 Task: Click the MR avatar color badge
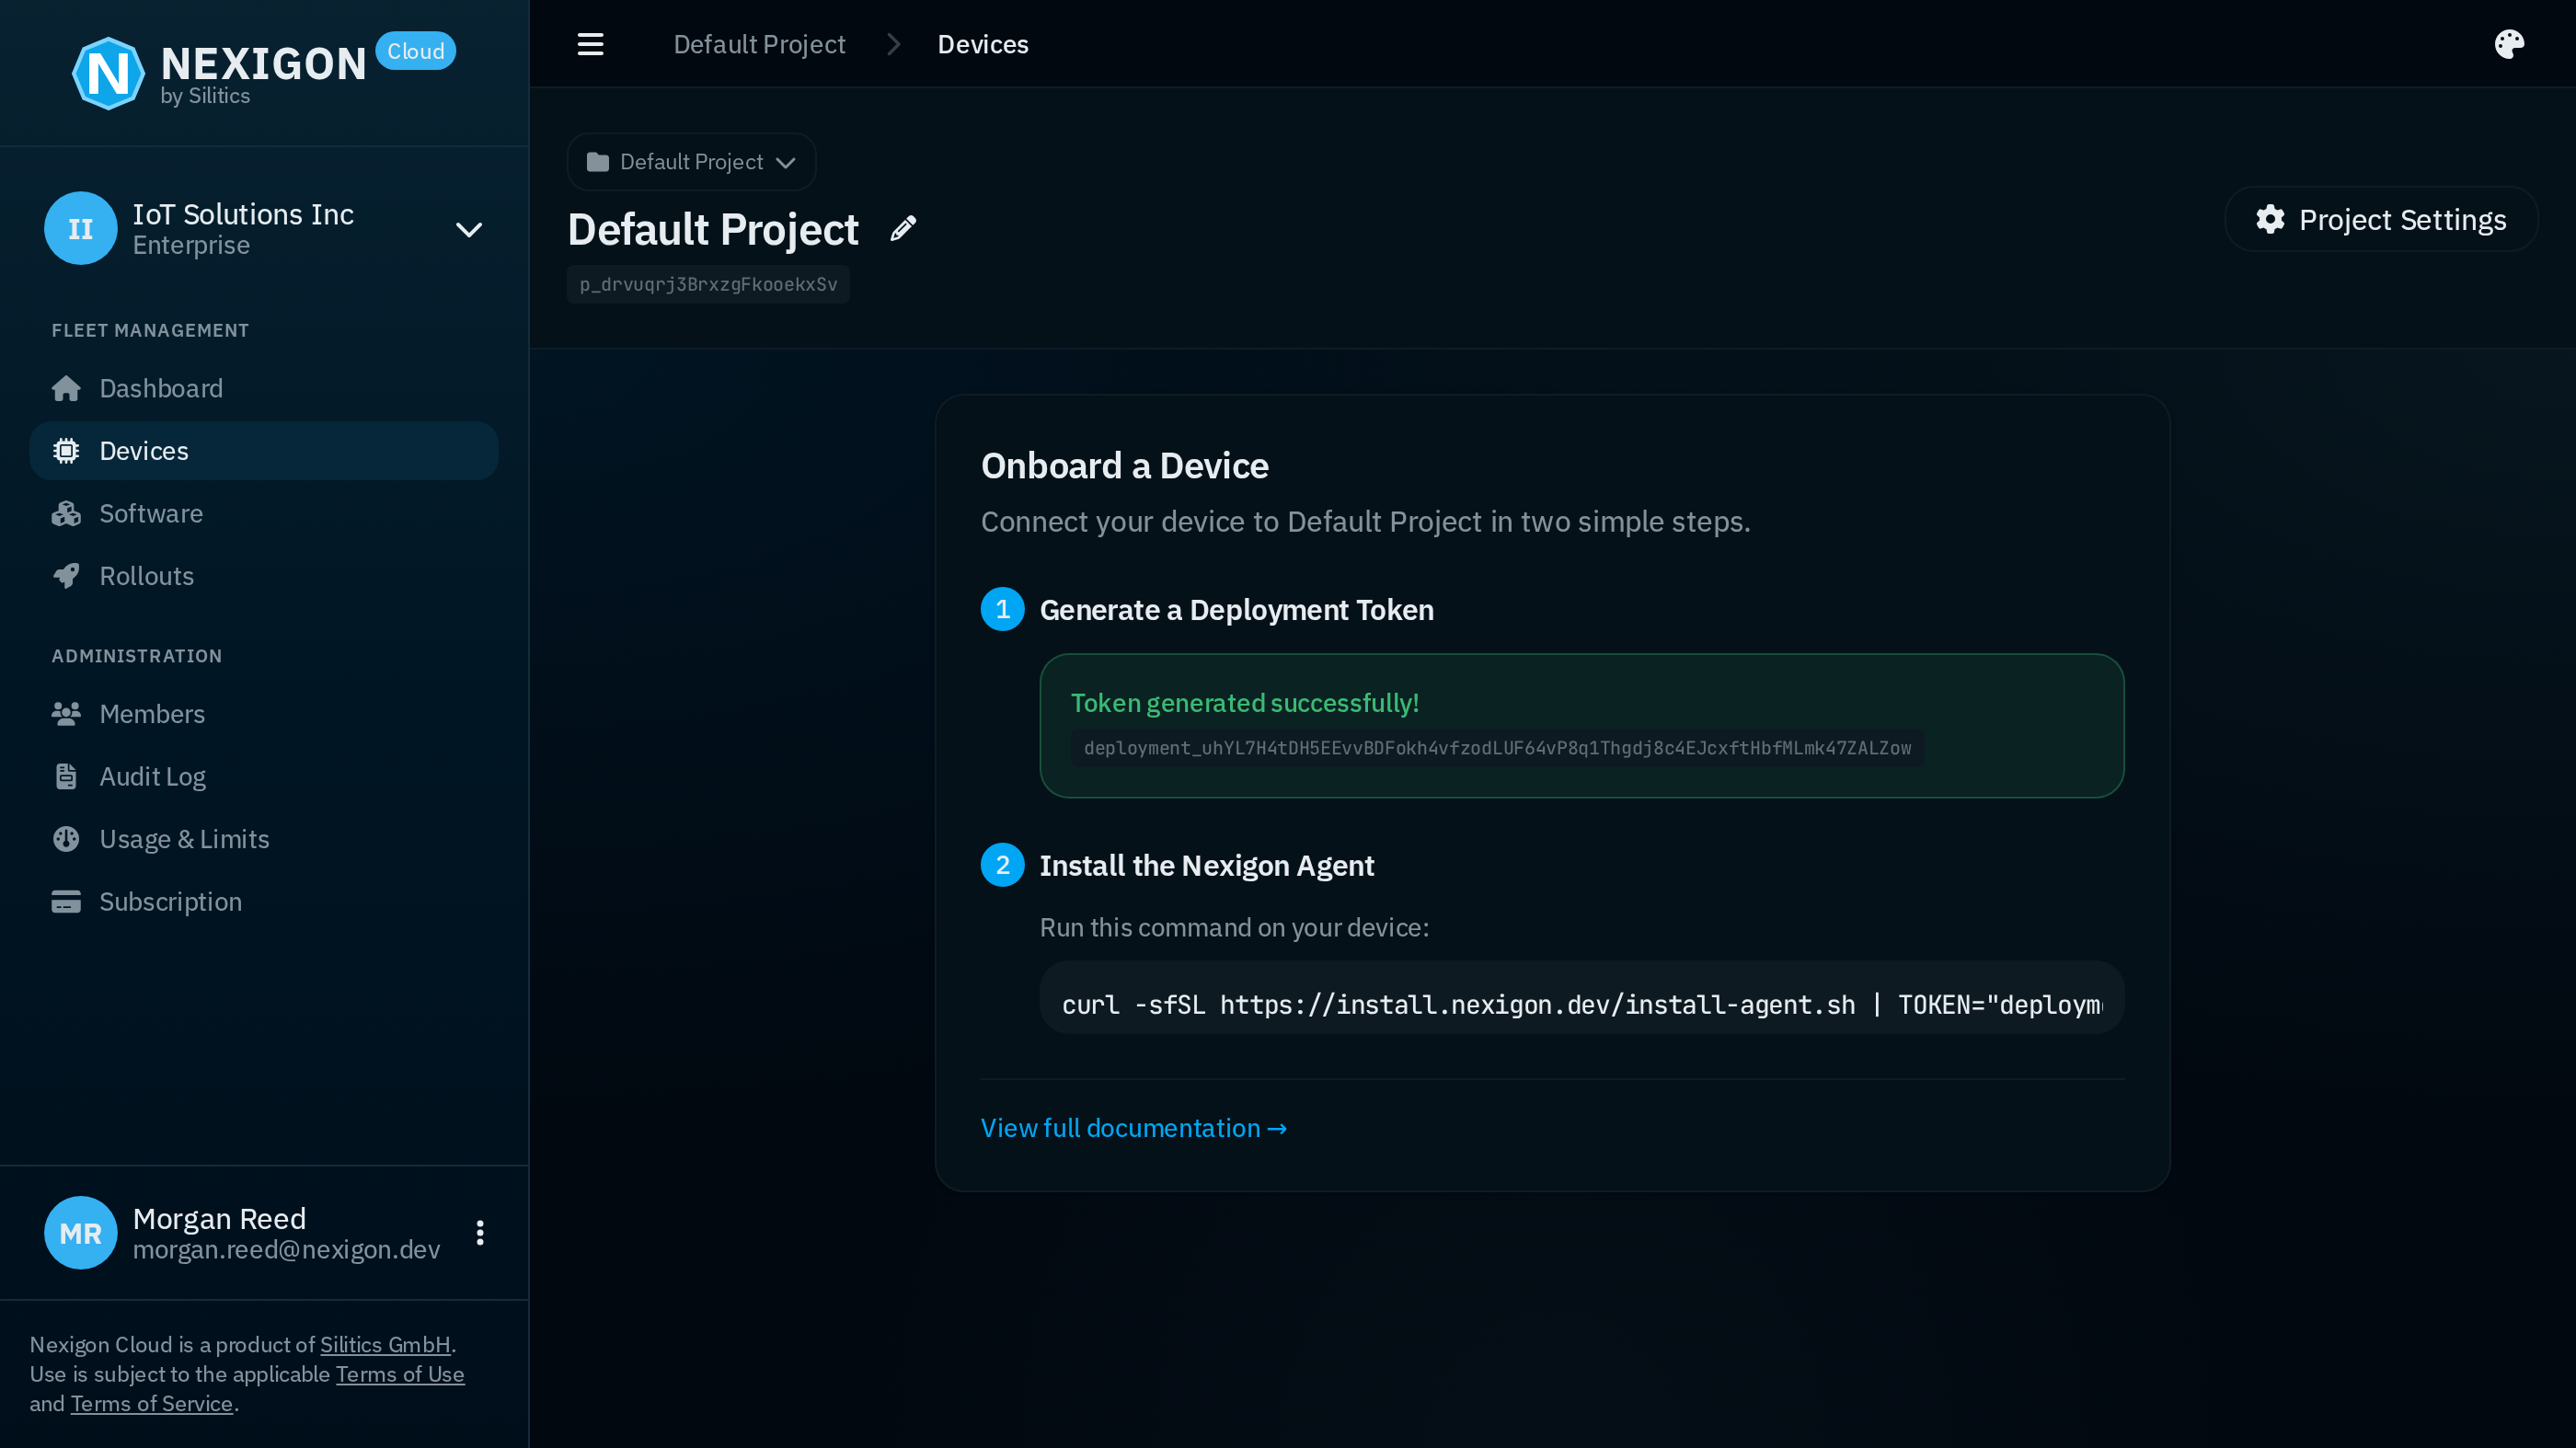80,1232
